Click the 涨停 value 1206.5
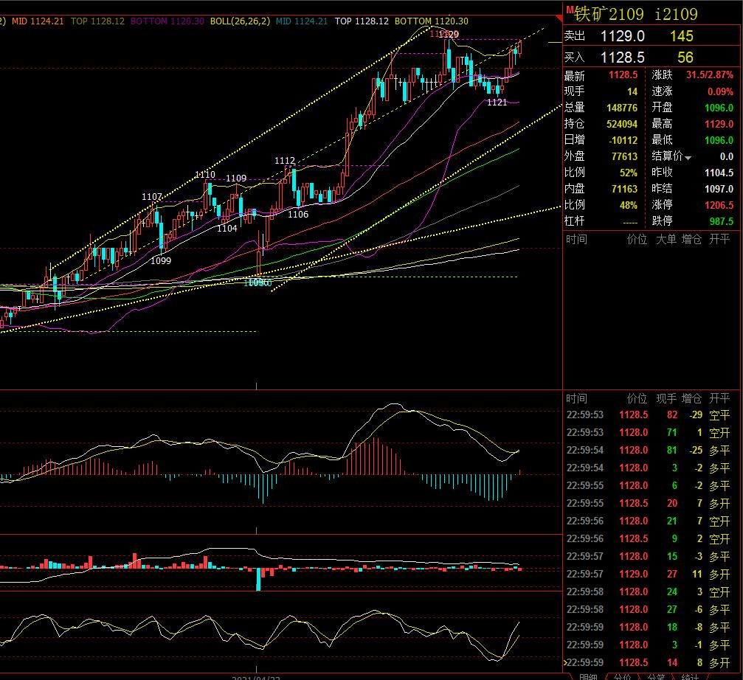 coord(719,205)
